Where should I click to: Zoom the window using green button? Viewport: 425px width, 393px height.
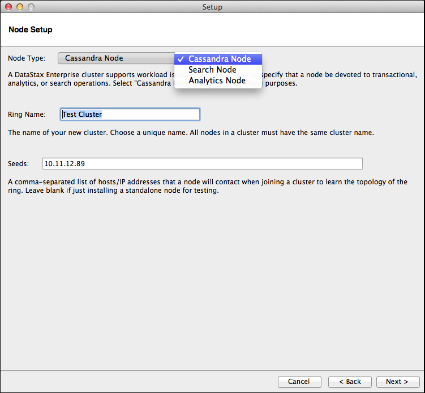[x=31, y=7]
